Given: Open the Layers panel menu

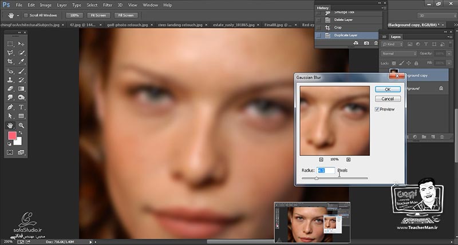Looking at the screenshot, I should [x=449, y=37].
